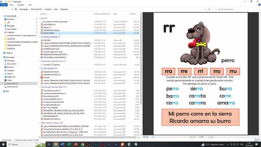Open the address bar history dropdown
Image resolution: width=261 pixels, height=147 pixels.
click(205, 9)
